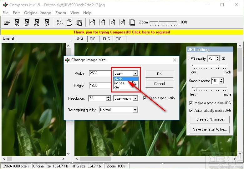Click Create JPG image button

coord(210,119)
